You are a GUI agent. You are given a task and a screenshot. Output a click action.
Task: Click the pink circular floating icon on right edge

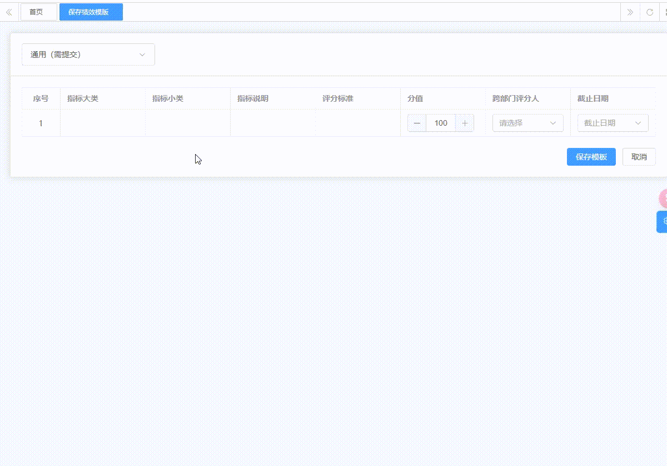pyautogui.click(x=664, y=197)
